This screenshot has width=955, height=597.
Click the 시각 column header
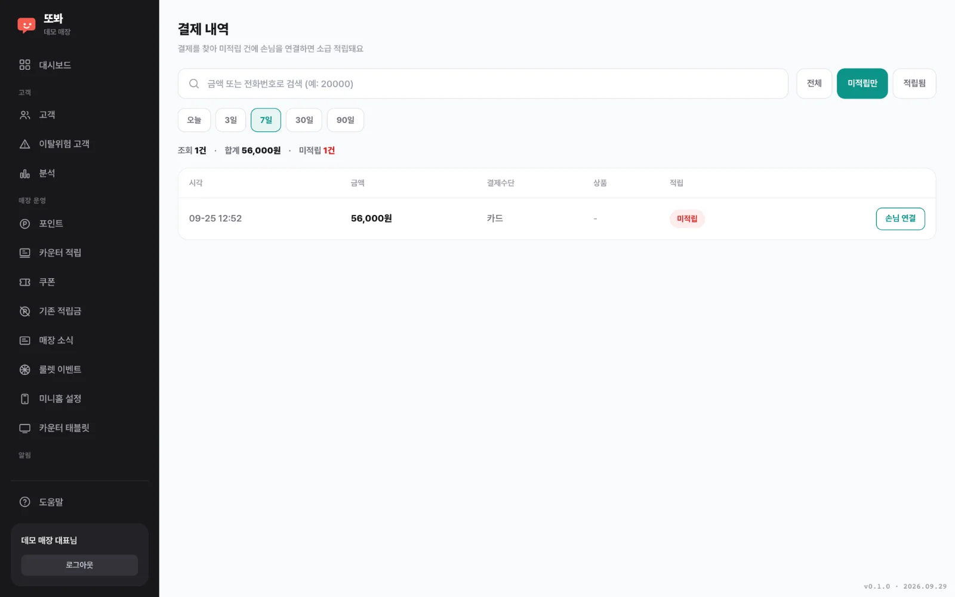pos(196,183)
